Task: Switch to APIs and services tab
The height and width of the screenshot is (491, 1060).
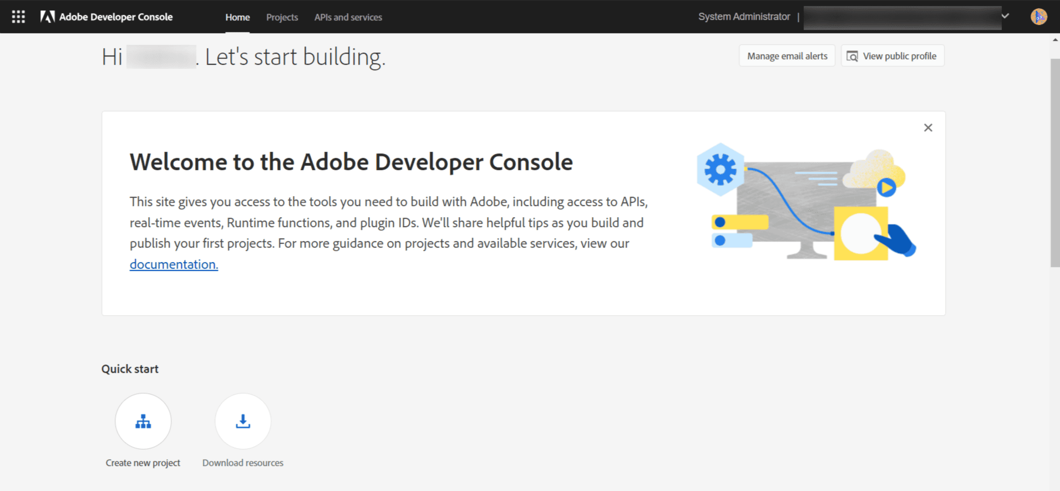Action: coord(348,17)
